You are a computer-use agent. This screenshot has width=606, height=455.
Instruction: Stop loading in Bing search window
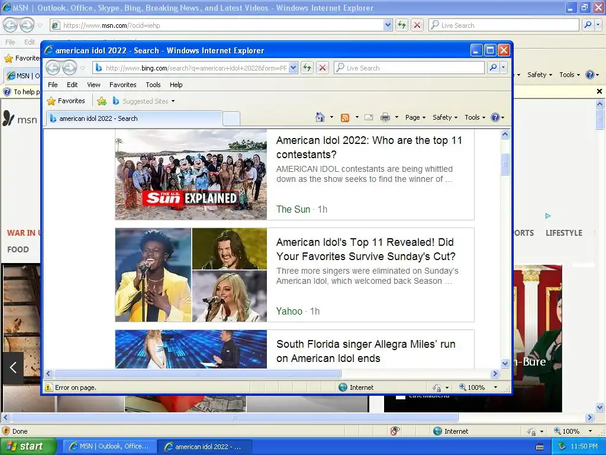click(x=323, y=68)
